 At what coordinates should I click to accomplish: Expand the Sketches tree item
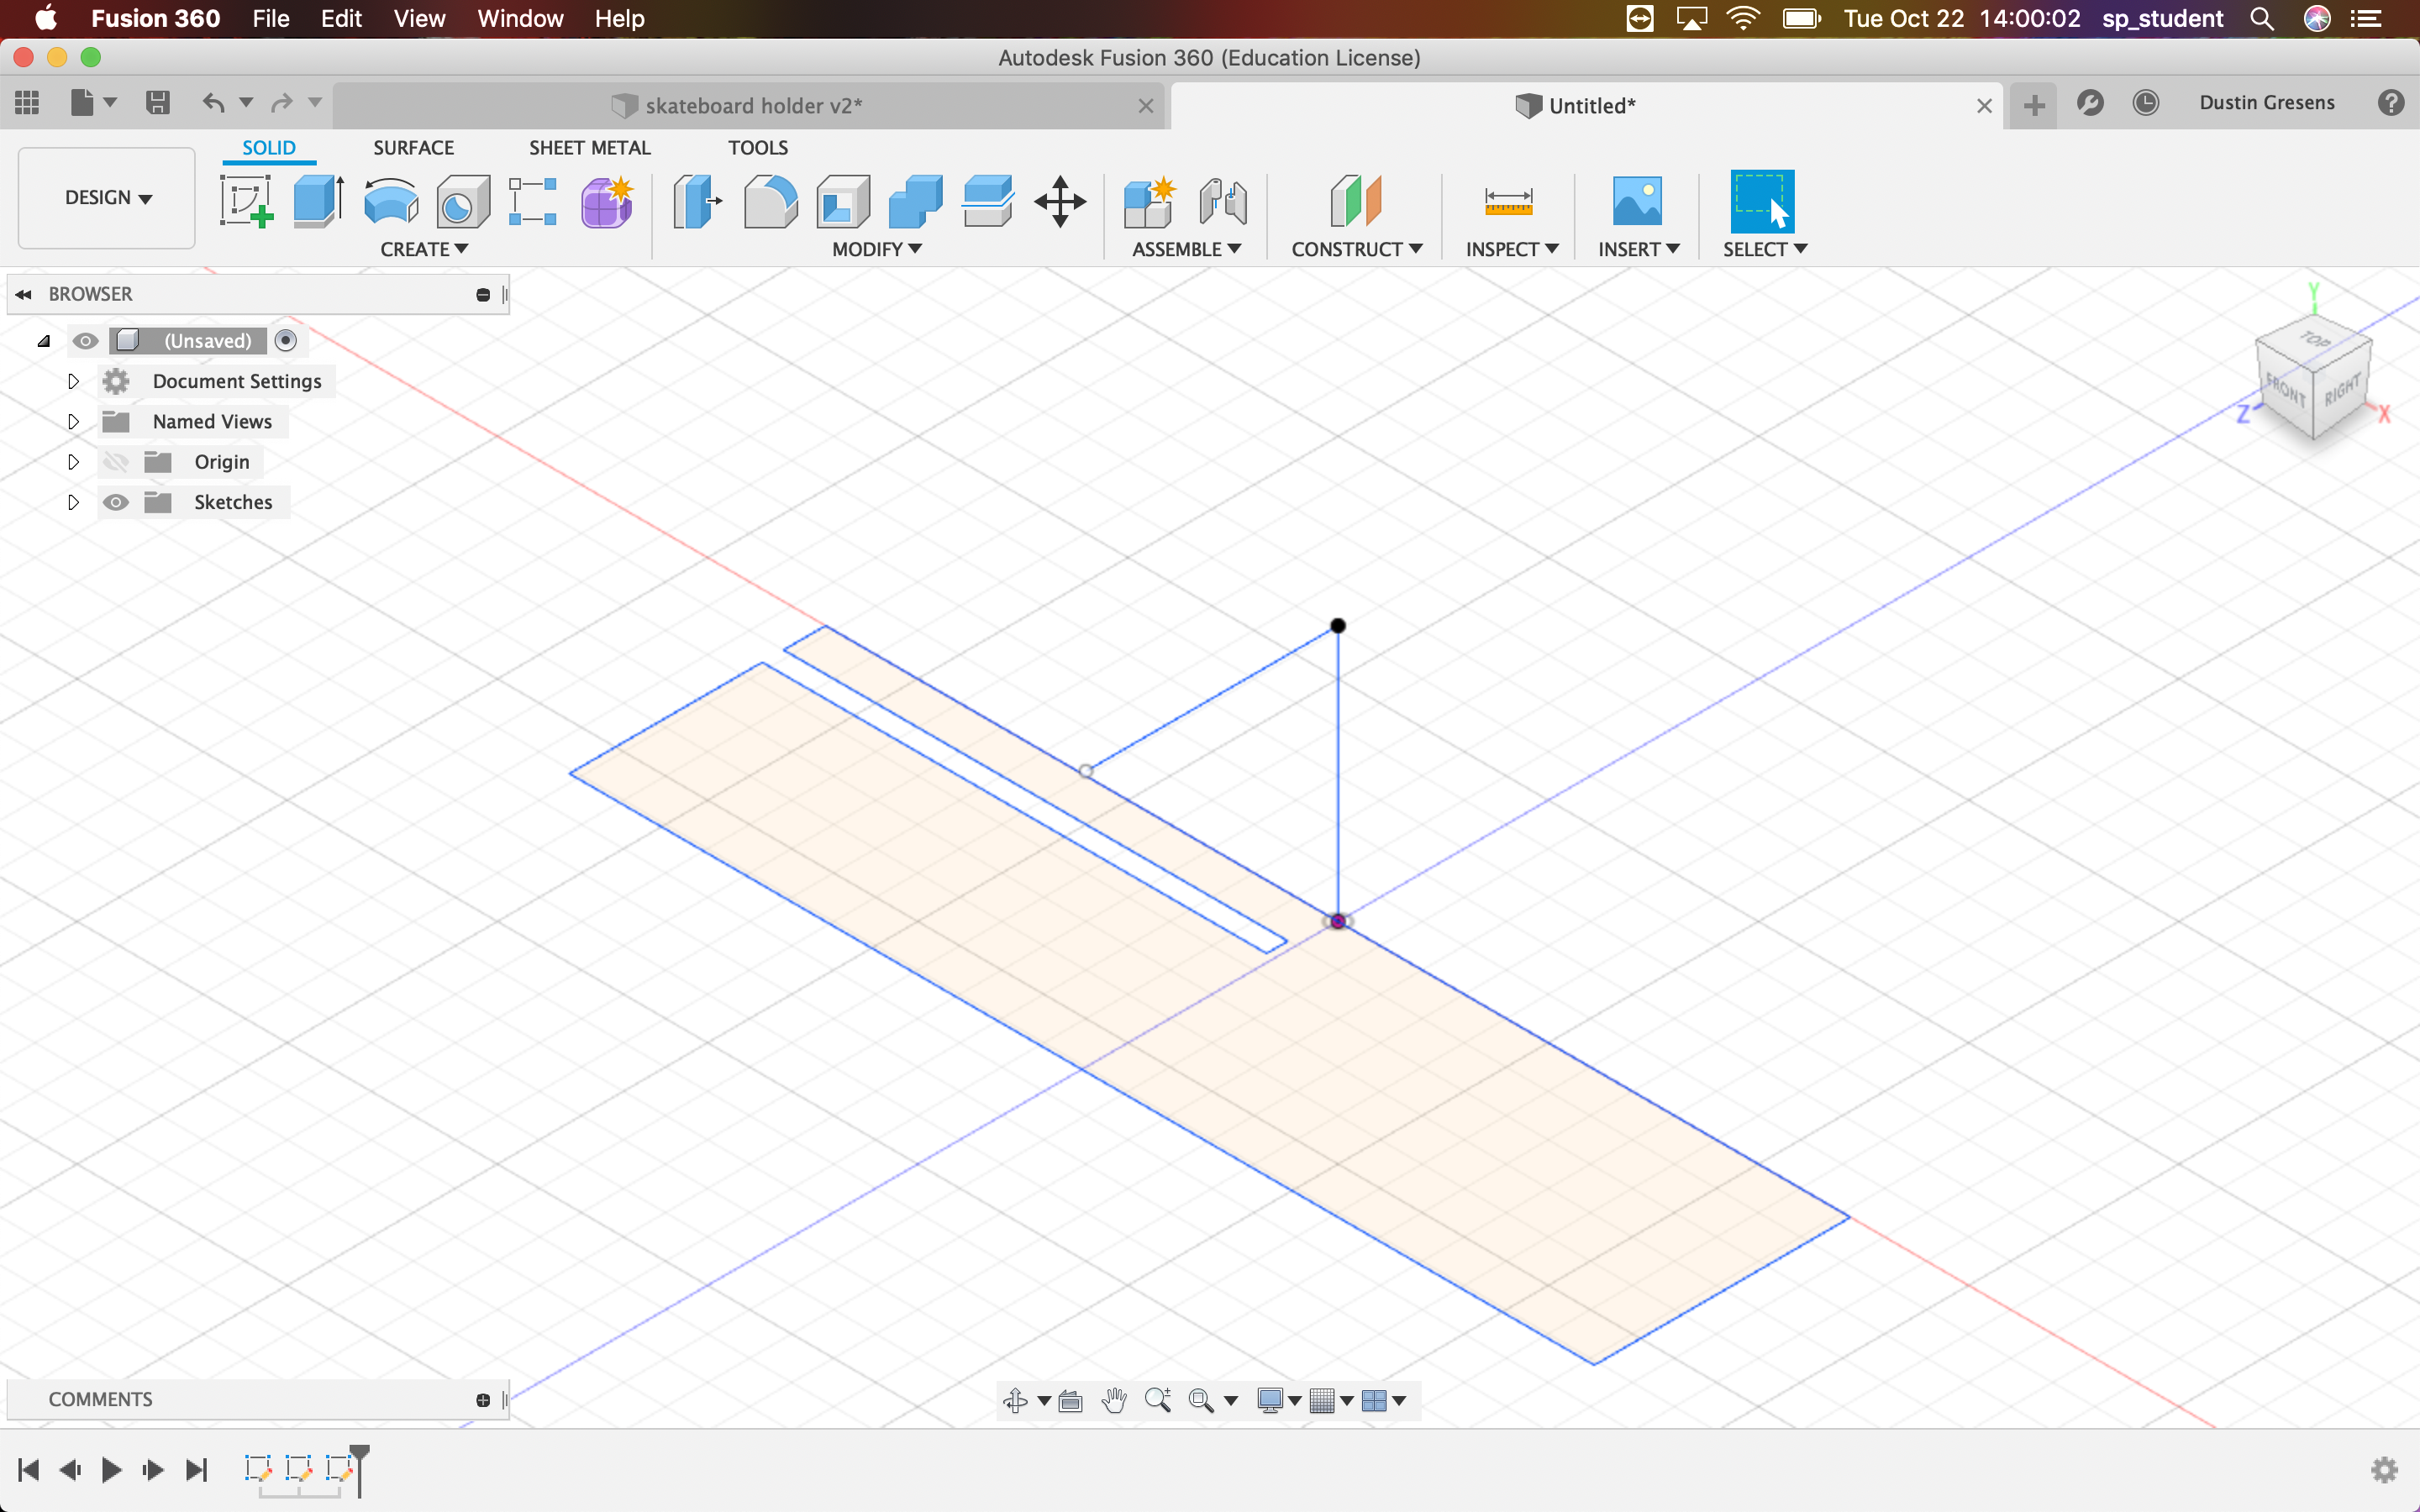[71, 501]
